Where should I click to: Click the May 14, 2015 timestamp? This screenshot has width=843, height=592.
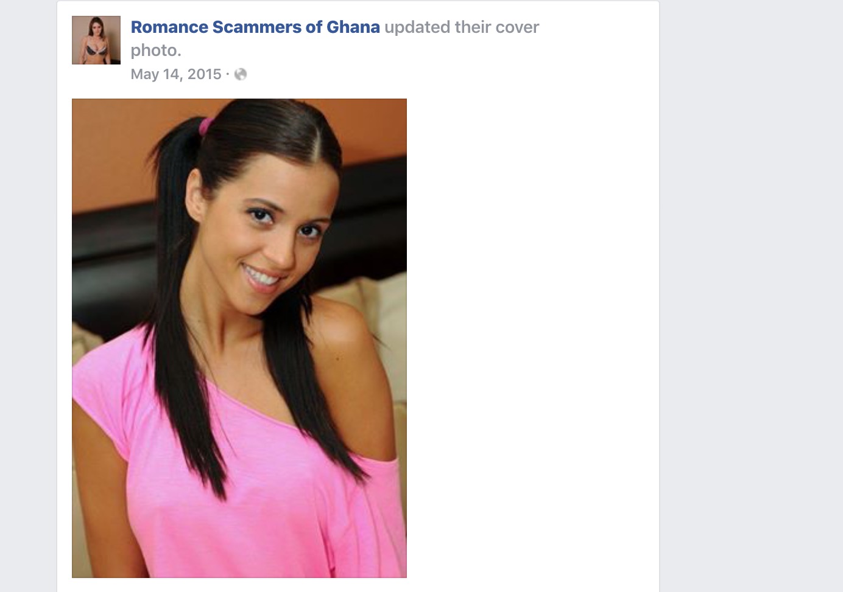(176, 74)
